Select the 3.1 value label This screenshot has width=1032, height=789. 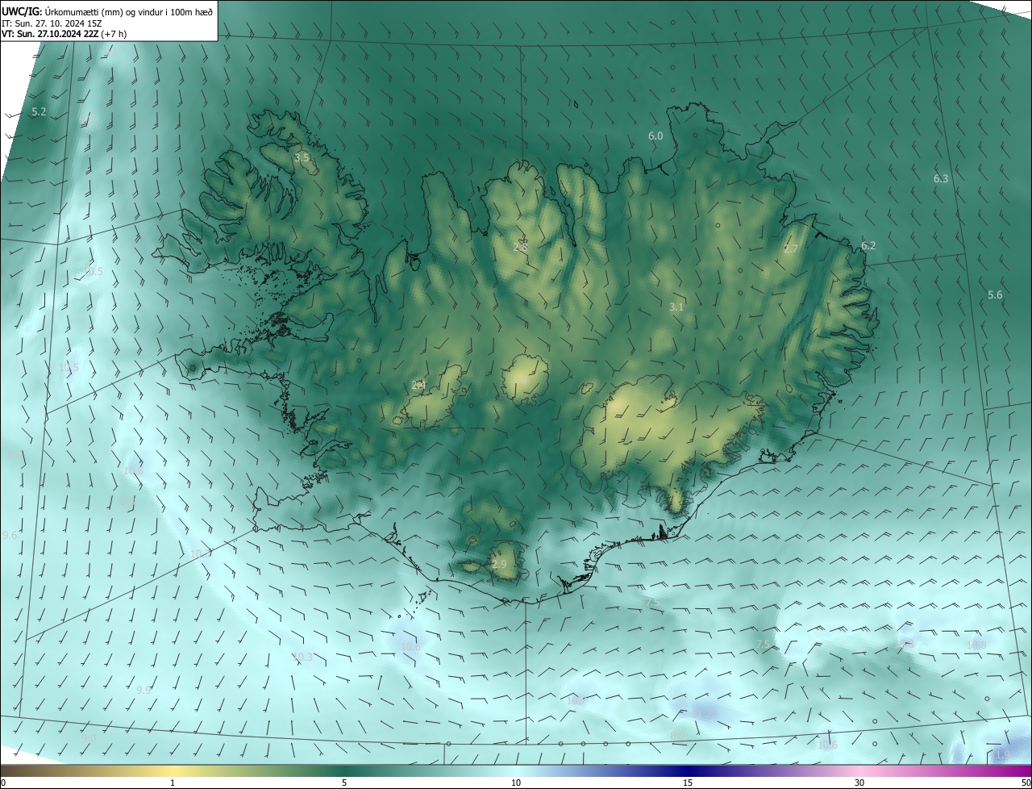676,307
